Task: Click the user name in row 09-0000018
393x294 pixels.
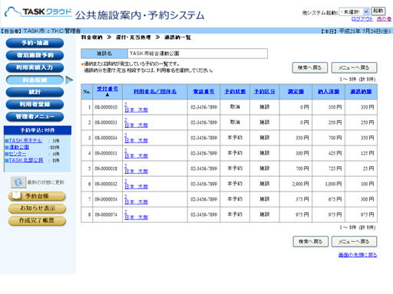Action: (x=137, y=171)
